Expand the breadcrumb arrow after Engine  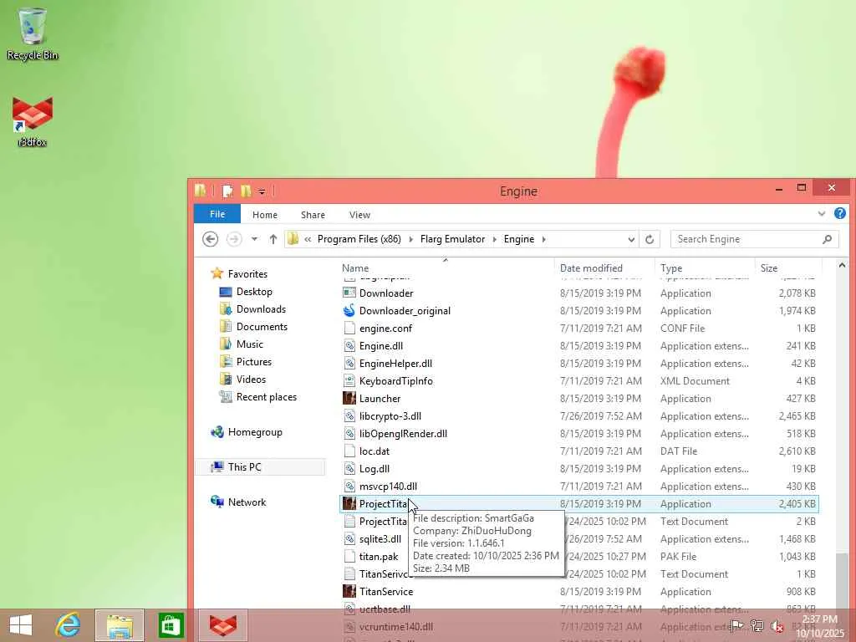[543, 239]
